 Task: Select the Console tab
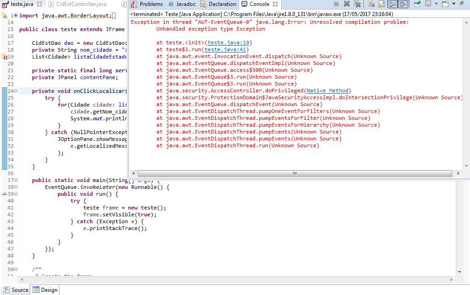coord(259,4)
